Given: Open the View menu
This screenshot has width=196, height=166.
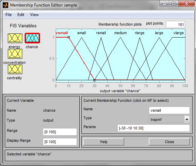Looking at the screenshot, I should coord(34,15).
